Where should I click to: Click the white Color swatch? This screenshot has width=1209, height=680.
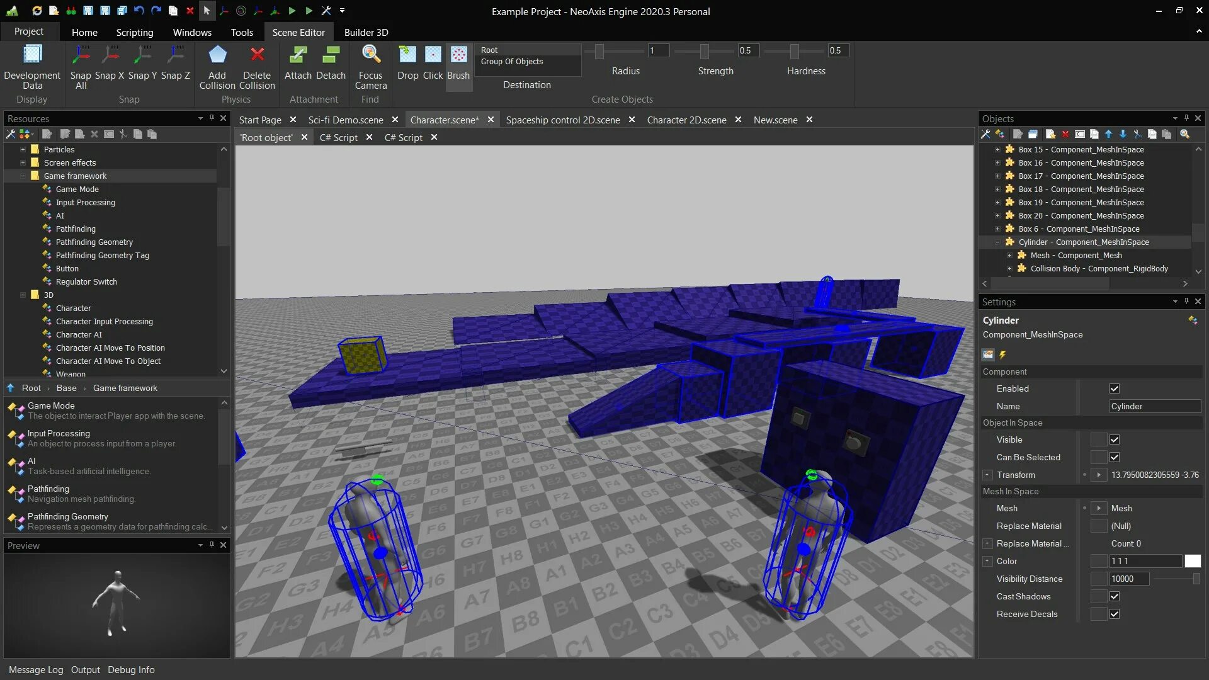1192,561
